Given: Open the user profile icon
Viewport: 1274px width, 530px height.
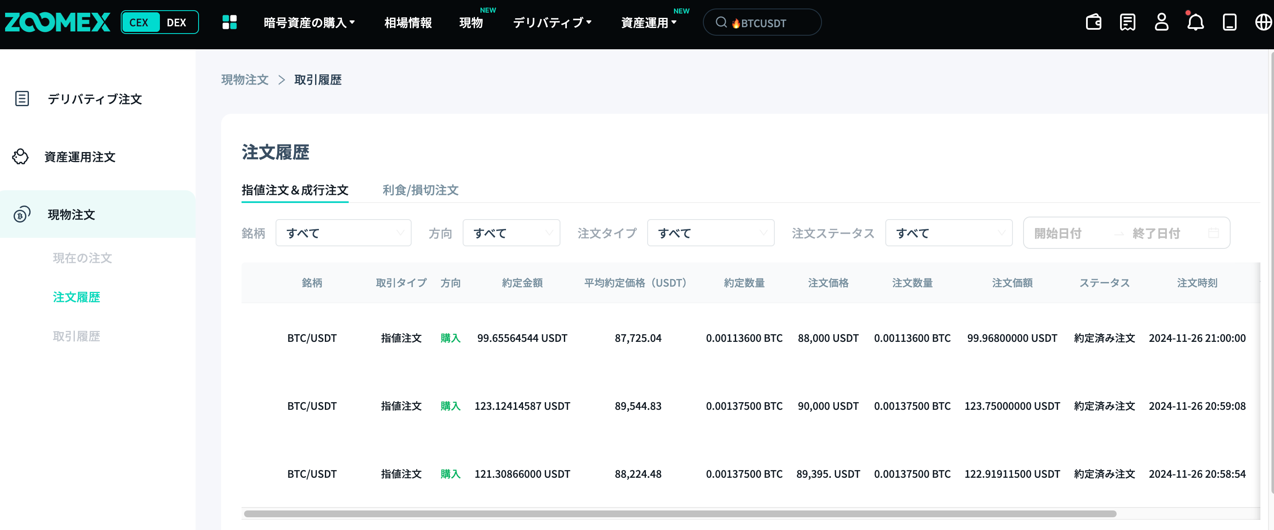Looking at the screenshot, I should click(1162, 22).
